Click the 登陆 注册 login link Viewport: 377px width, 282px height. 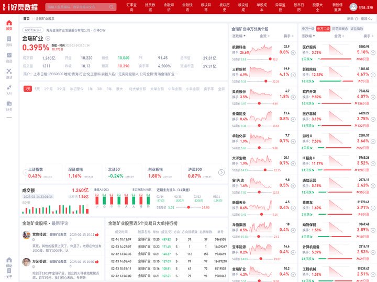(365, 7)
